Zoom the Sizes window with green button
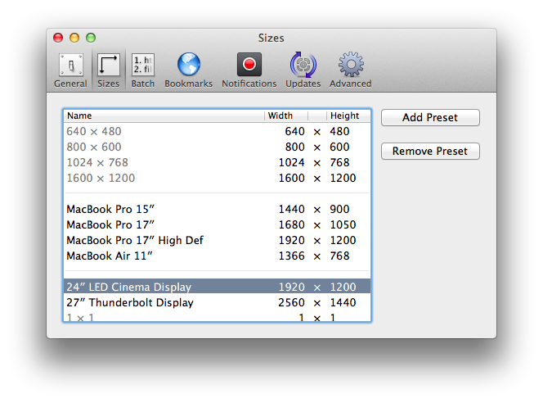 91,38
